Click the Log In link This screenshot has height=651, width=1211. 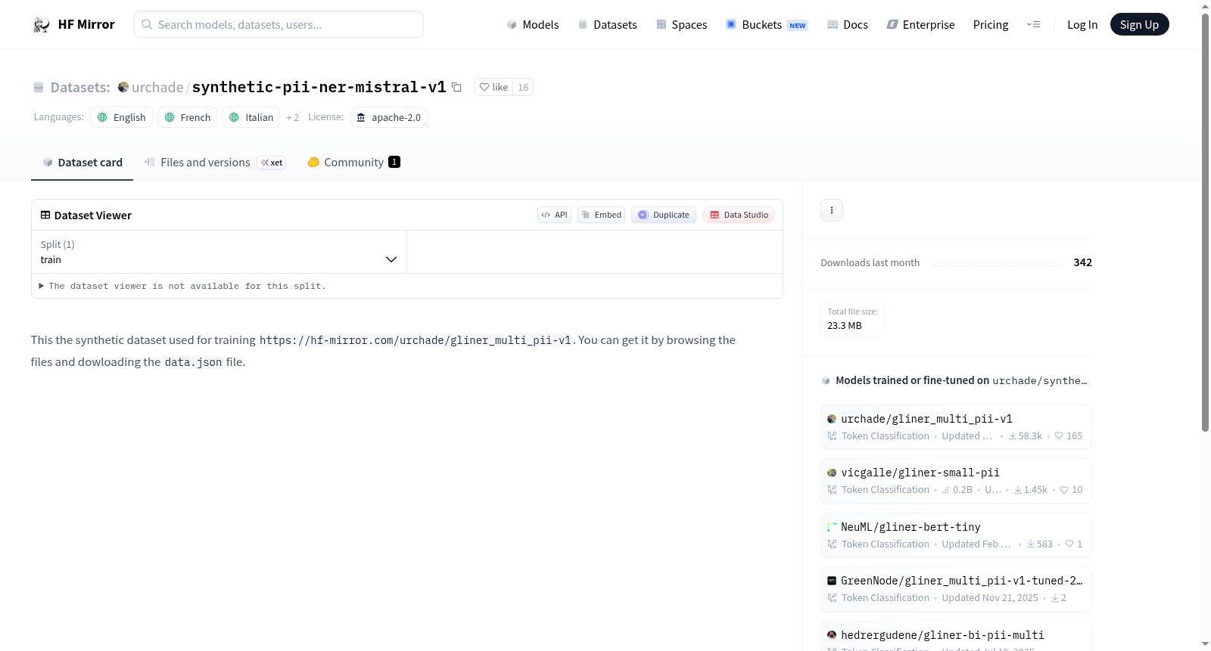(1082, 25)
